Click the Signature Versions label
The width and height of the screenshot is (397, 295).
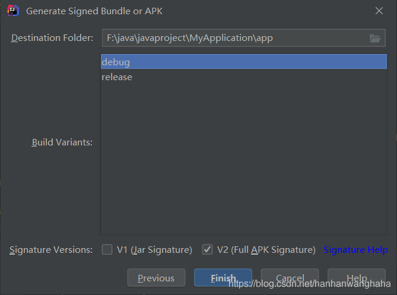[51, 250]
